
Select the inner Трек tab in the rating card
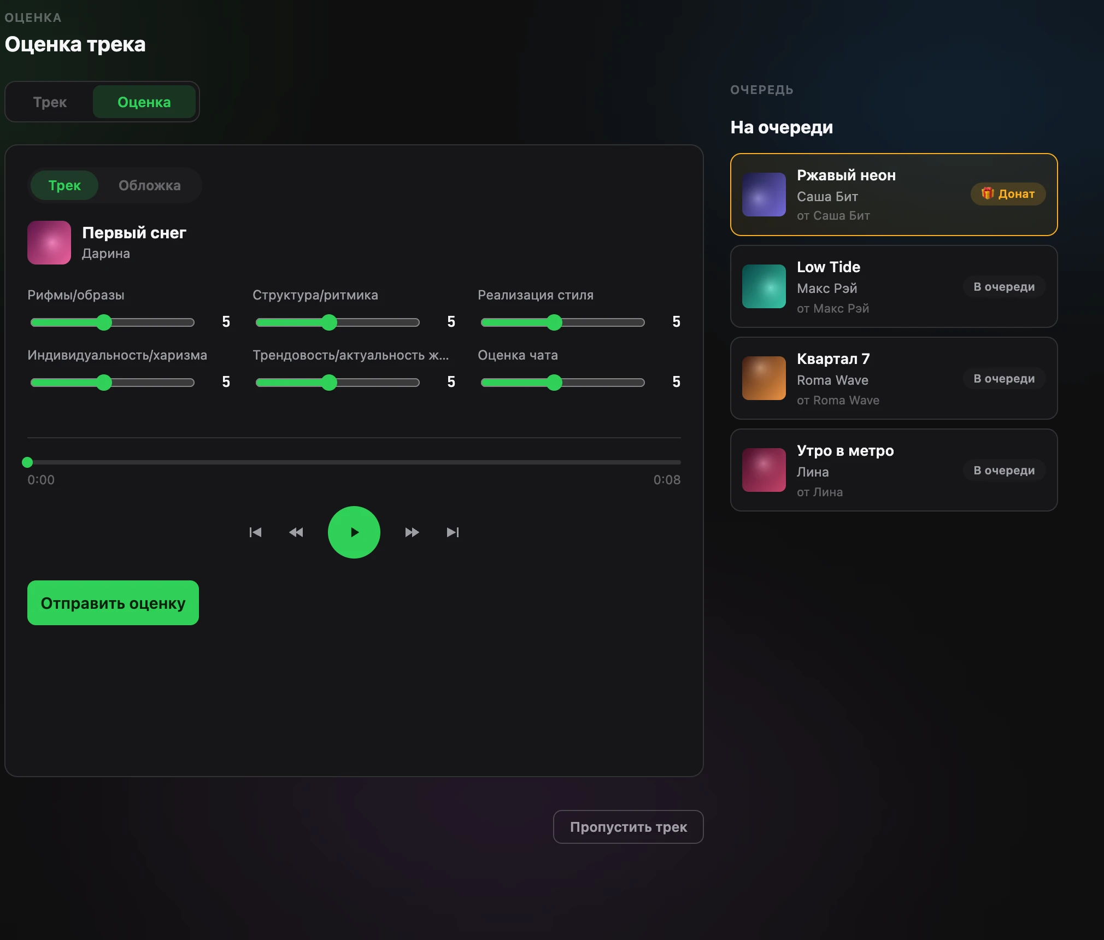click(x=64, y=185)
